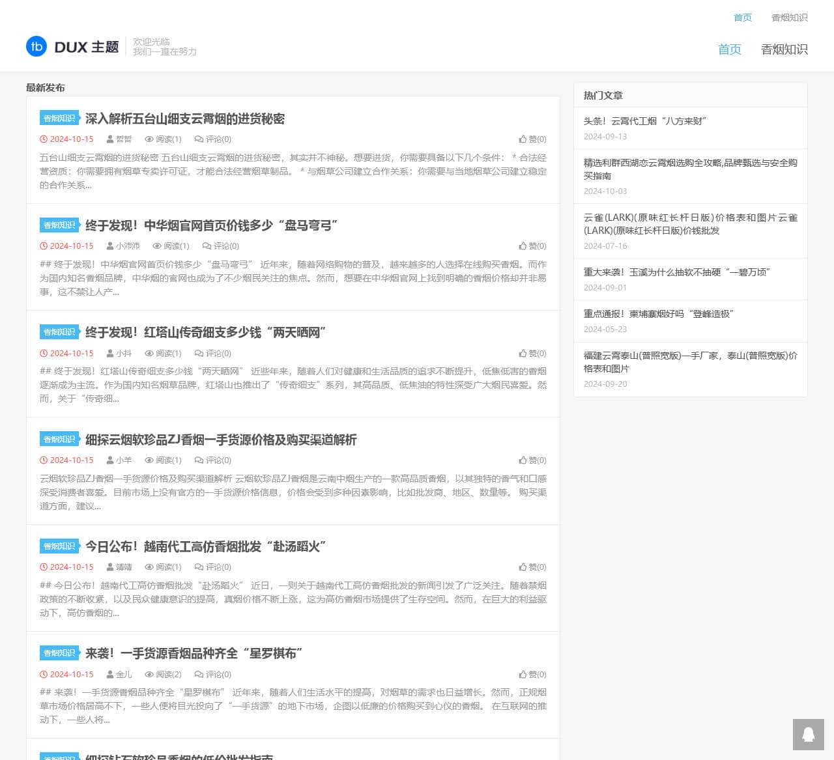Click the DUX theme logo icon
The image size is (834, 760).
[36, 46]
